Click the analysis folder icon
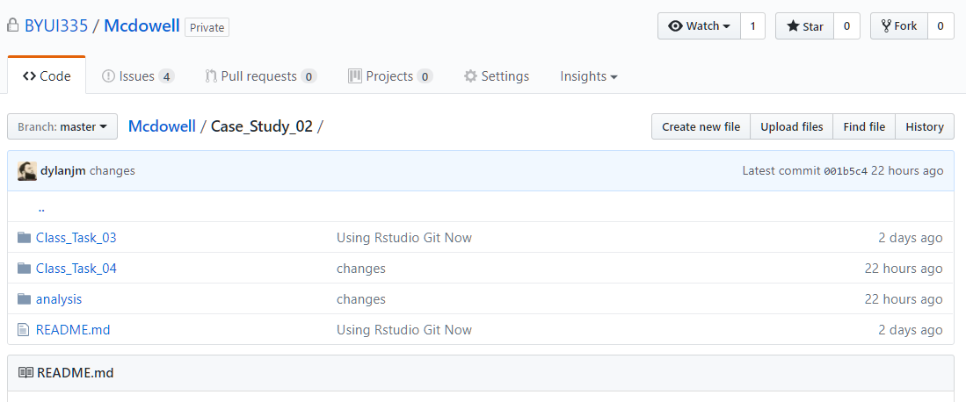966x402 pixels. [x=24, y=299]
